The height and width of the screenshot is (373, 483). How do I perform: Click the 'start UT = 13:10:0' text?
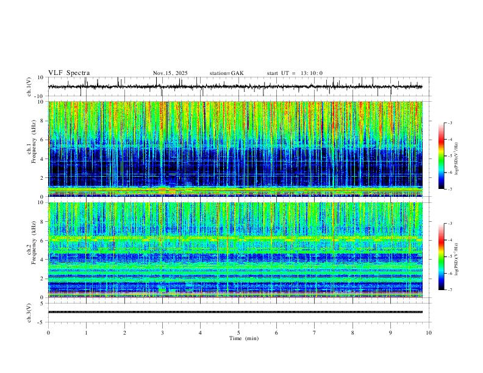295,73
